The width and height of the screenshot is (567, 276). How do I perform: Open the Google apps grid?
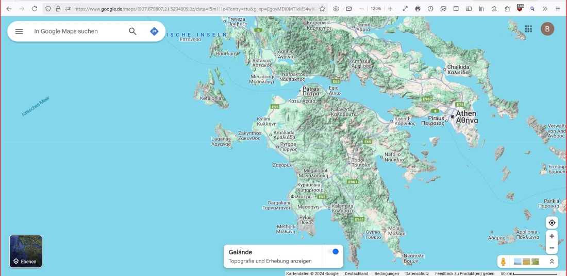pyautogui.click(x=528, y=29)
